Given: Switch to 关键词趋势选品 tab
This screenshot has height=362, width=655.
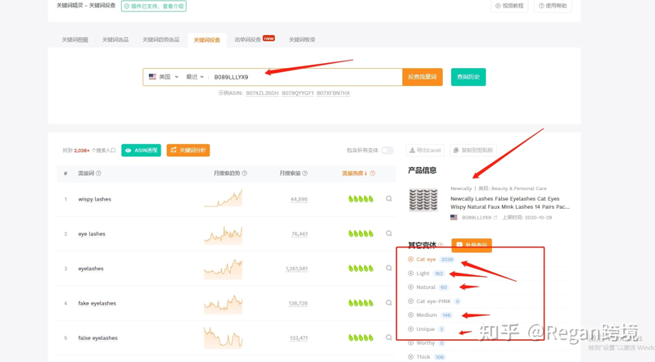Looking at the screenshot, I should click(x=160, y=39).
